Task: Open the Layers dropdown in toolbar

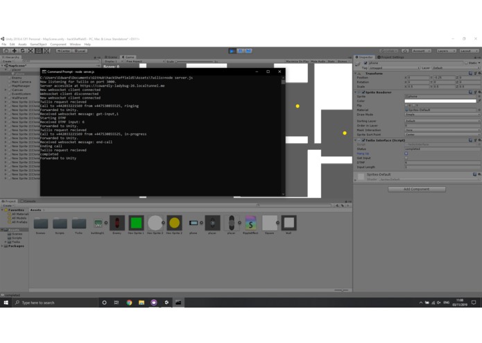Action: (x=447, y=51)
